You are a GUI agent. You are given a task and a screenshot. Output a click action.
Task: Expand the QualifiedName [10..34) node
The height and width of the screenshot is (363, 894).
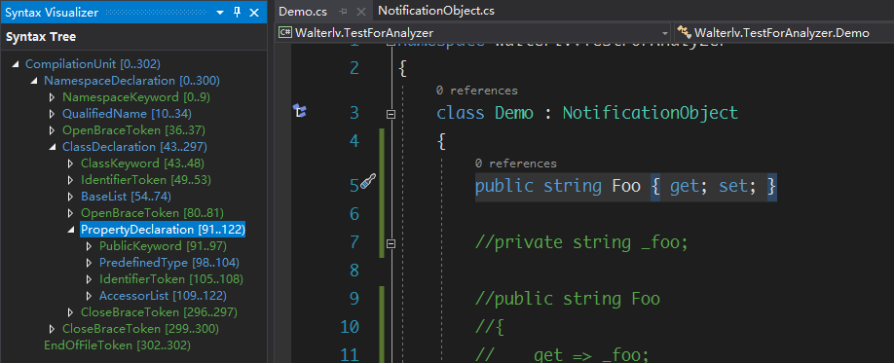52,114
